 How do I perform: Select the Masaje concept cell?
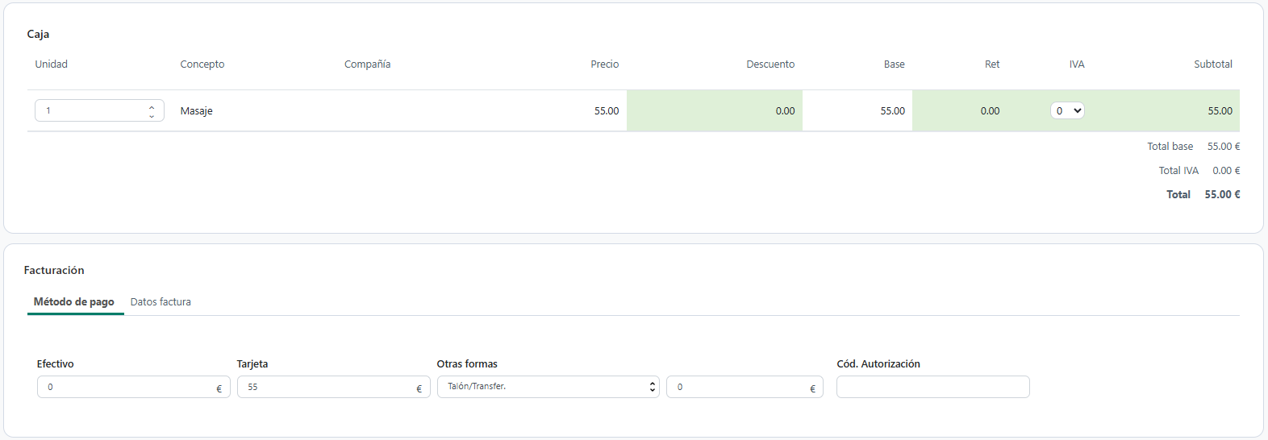(197, 110)
